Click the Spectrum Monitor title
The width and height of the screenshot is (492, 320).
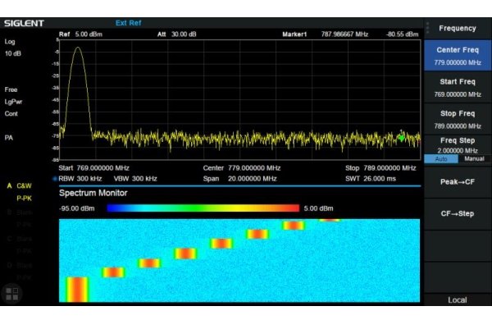(93, 193)
